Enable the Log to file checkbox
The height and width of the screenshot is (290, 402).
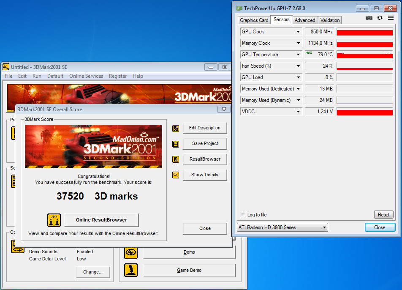click(x=243, y=215)
